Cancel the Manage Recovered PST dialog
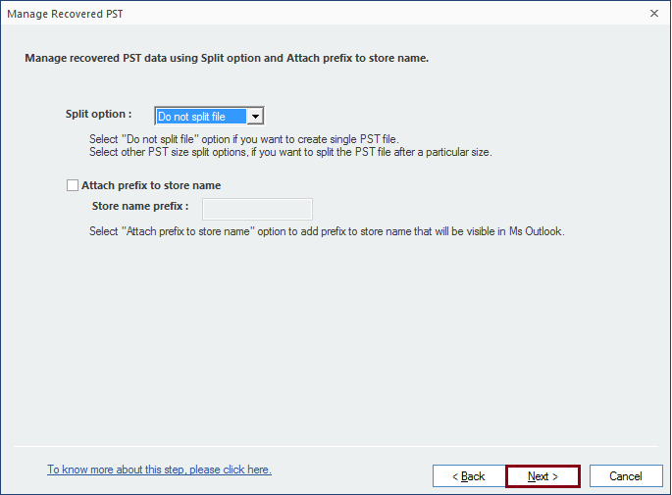Viewport: 672px width, 495px height. (626, 476)
